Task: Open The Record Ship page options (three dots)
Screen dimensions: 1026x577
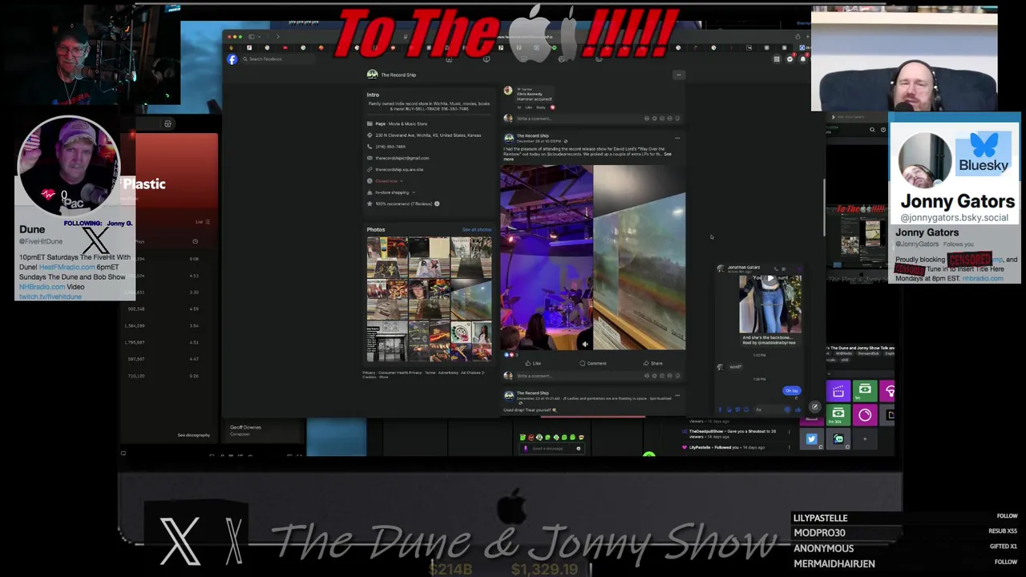Action: (x=679, y=75)
